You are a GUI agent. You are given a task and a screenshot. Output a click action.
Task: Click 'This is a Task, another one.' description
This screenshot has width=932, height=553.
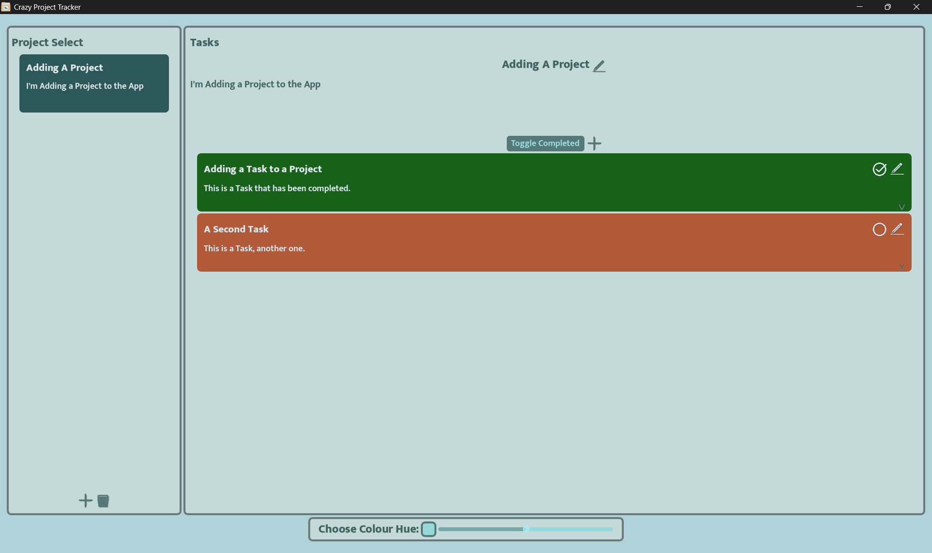pos(254,248)
